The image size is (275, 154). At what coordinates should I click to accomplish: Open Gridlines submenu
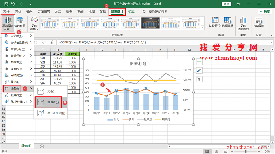[x=18, y=75]
